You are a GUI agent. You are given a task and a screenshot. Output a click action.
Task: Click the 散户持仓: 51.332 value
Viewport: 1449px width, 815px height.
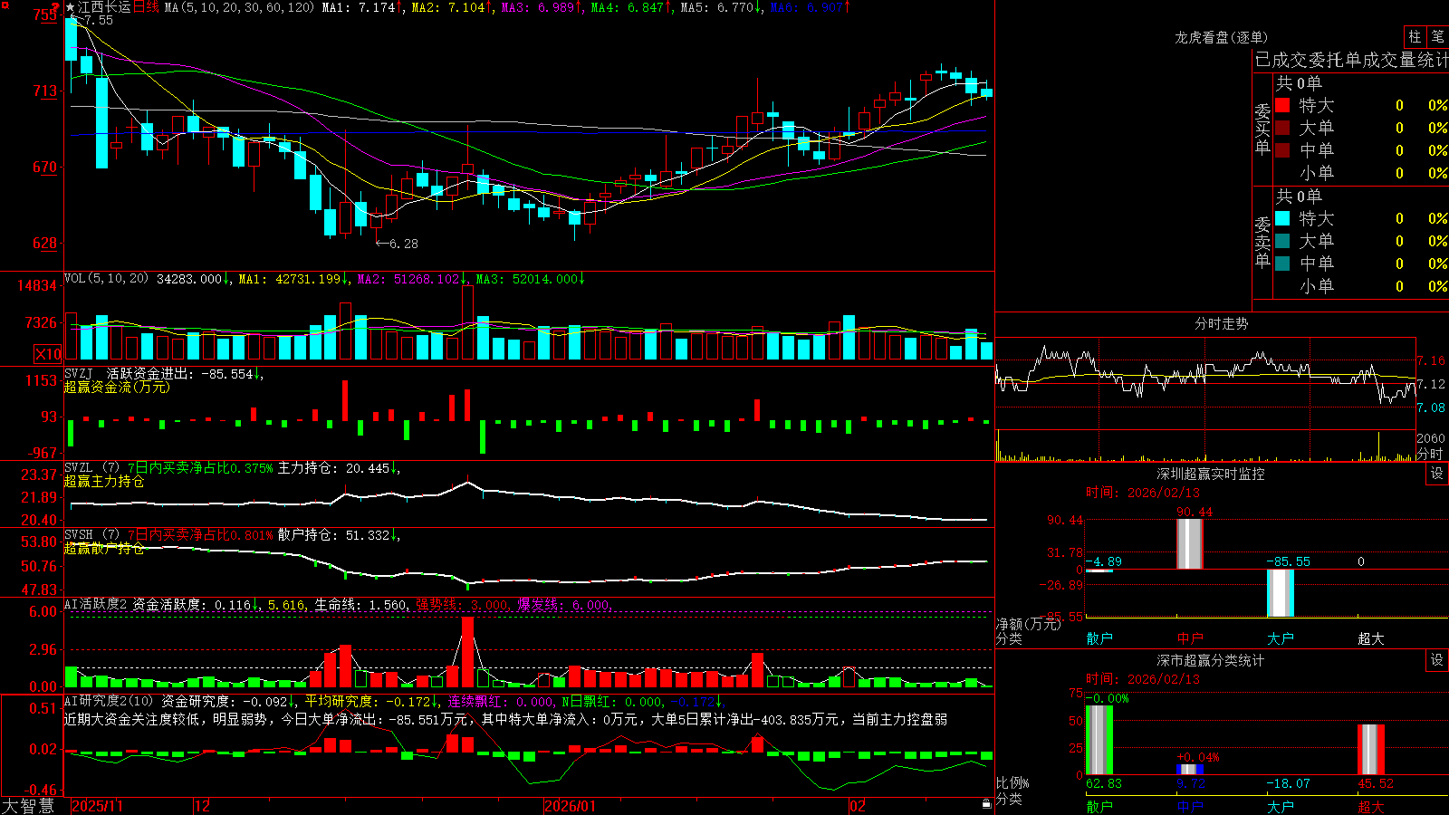tap(334, 535)
